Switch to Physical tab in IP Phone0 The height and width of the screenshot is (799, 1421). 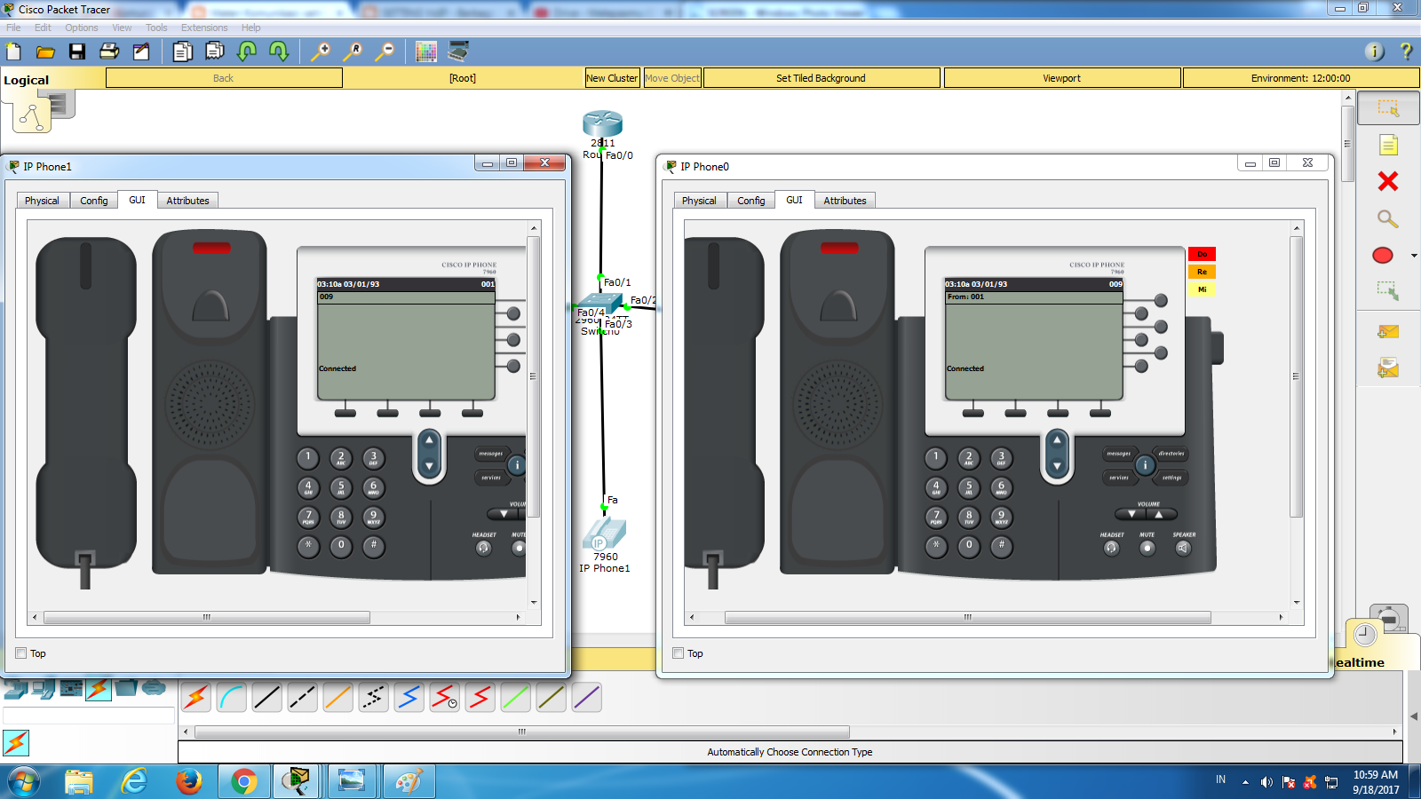[699, 201]
